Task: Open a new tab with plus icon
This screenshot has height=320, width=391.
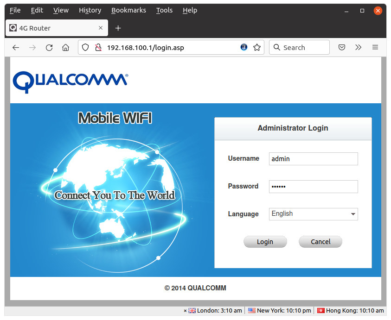Action: pyautogui.click(x=118, y=28)
